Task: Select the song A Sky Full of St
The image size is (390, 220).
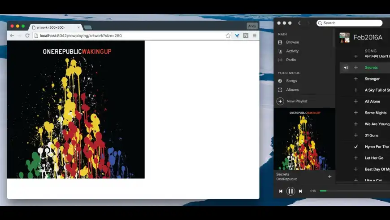Action: pos(377,90)
